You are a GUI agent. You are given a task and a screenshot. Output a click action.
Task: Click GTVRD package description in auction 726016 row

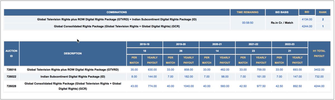point(73,70)
